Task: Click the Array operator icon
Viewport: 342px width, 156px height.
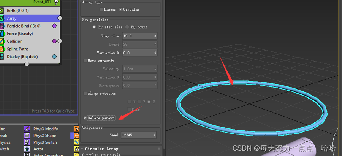Action: point(2,18)
